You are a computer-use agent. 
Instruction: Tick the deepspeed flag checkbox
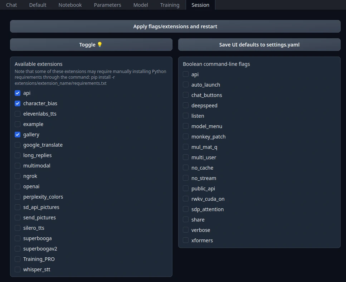click(186, 106)
